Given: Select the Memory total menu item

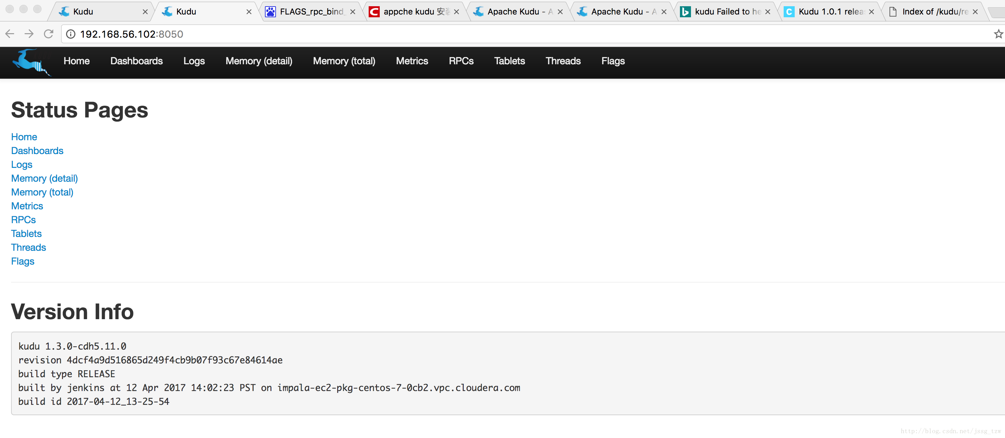Looking at the screenshot, I should 344,61.
